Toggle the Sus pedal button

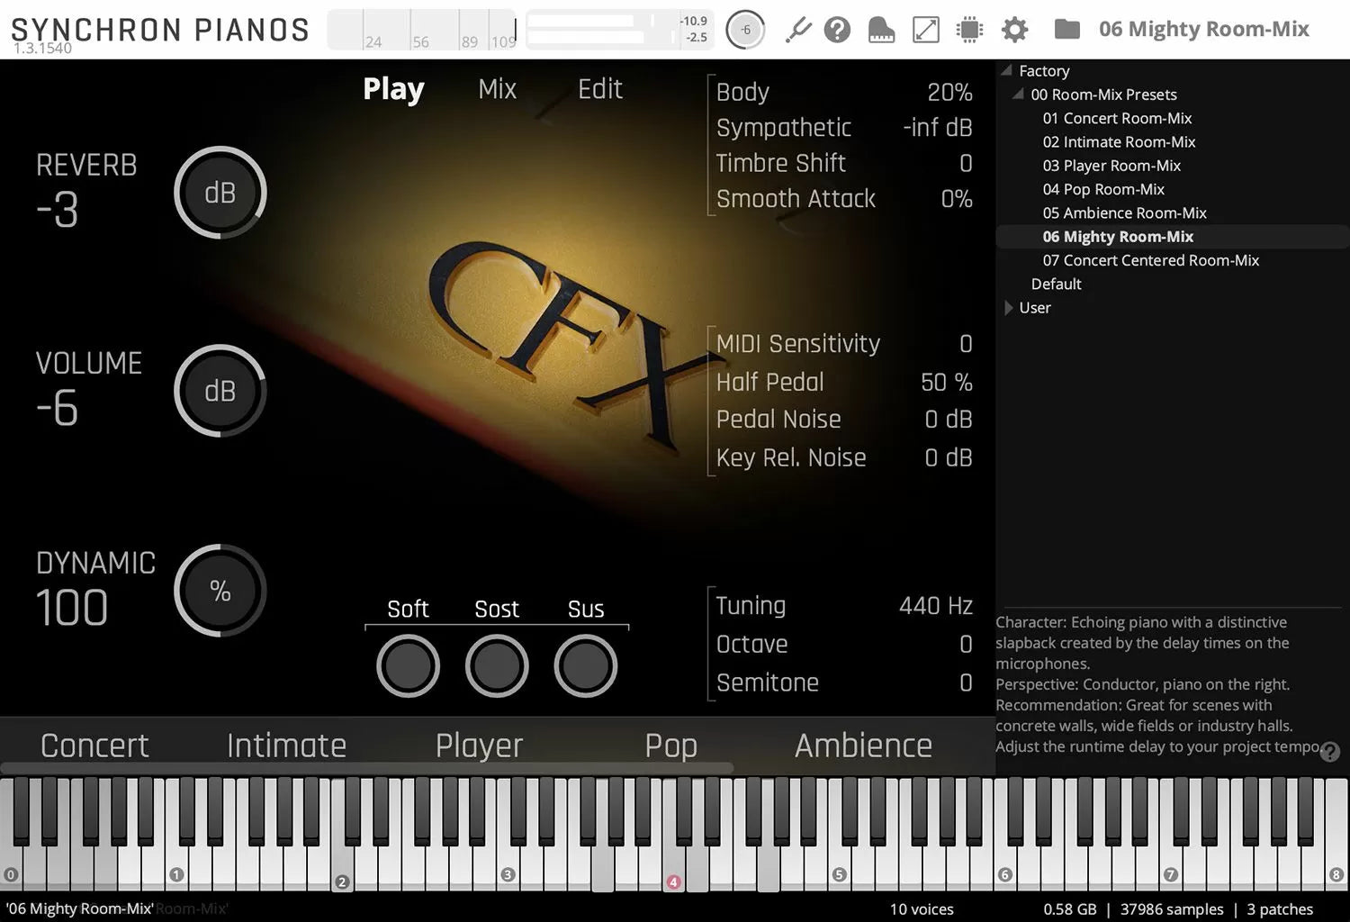pos(585,666)
